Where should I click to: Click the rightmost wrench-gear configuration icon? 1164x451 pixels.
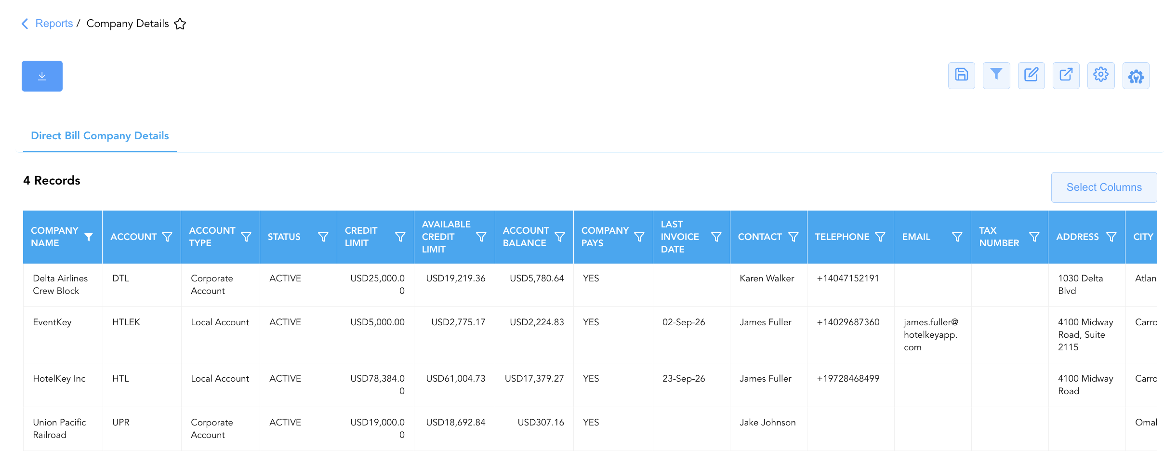pyautogui.click(x=1136, y=75)
